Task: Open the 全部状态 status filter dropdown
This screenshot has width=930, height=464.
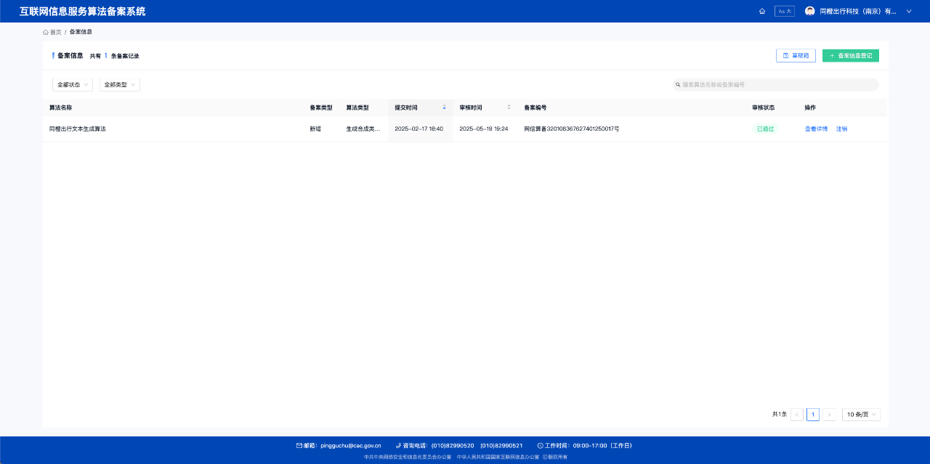Action: 73,85
